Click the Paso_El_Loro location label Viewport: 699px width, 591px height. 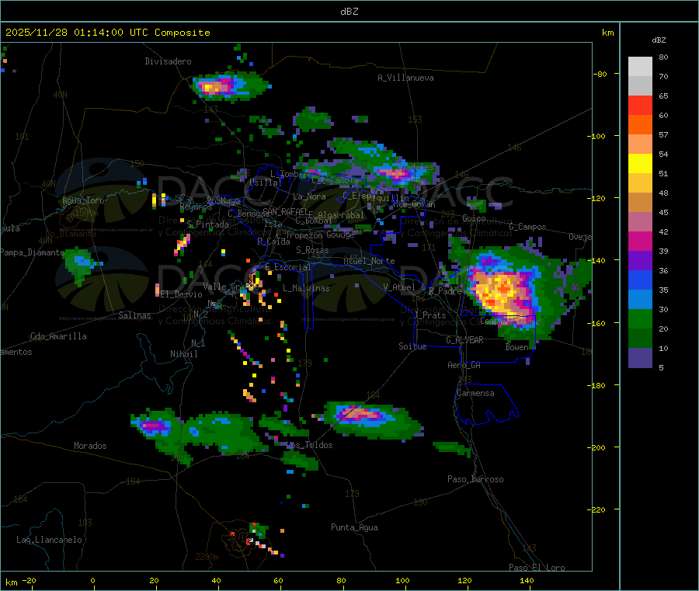[x=537, y=568]
